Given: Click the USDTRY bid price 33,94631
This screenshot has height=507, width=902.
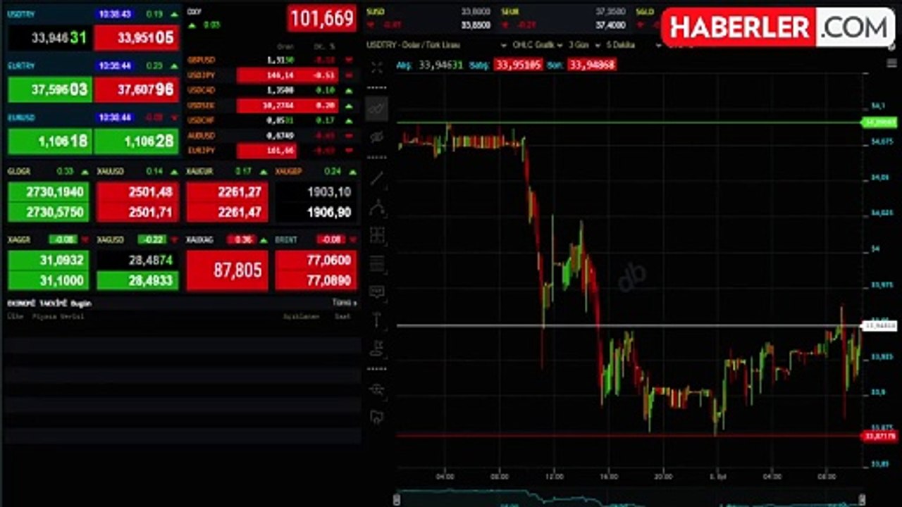Looking at the screenshot, I should [x=49, y=38].
